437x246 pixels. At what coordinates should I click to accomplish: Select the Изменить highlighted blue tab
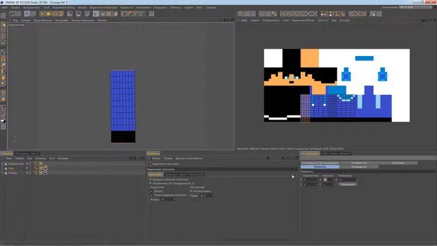320,167
